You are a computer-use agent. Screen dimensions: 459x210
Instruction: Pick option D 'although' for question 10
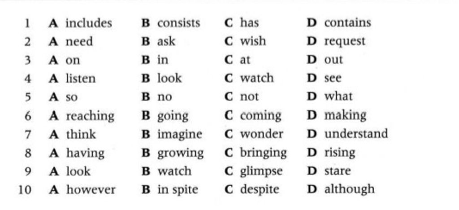tap(349, 189)
